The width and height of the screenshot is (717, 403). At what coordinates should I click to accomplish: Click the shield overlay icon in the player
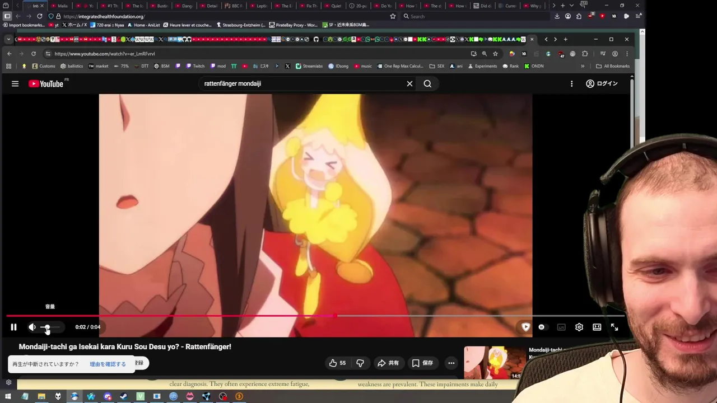(x=525, y=327)
